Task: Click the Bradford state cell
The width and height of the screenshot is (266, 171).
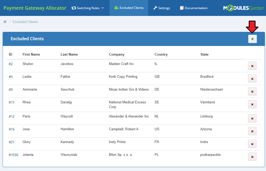Action: click(207, 76)
